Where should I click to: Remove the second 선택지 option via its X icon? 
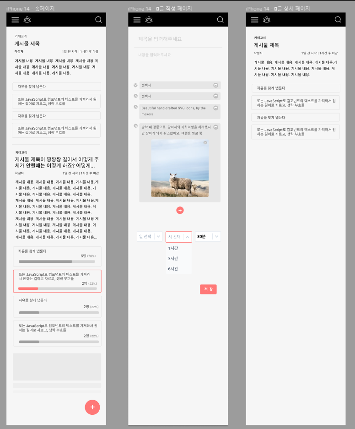135,96
